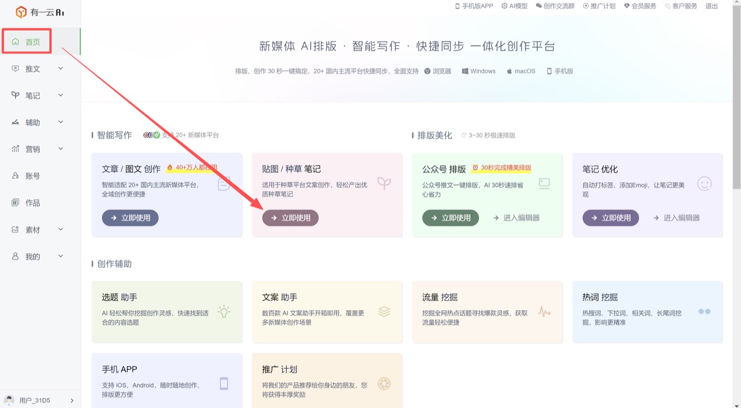Click the phone icon on 手机 APP card
The width and height of the screenshot is (741, 408).
click(224, 384)
